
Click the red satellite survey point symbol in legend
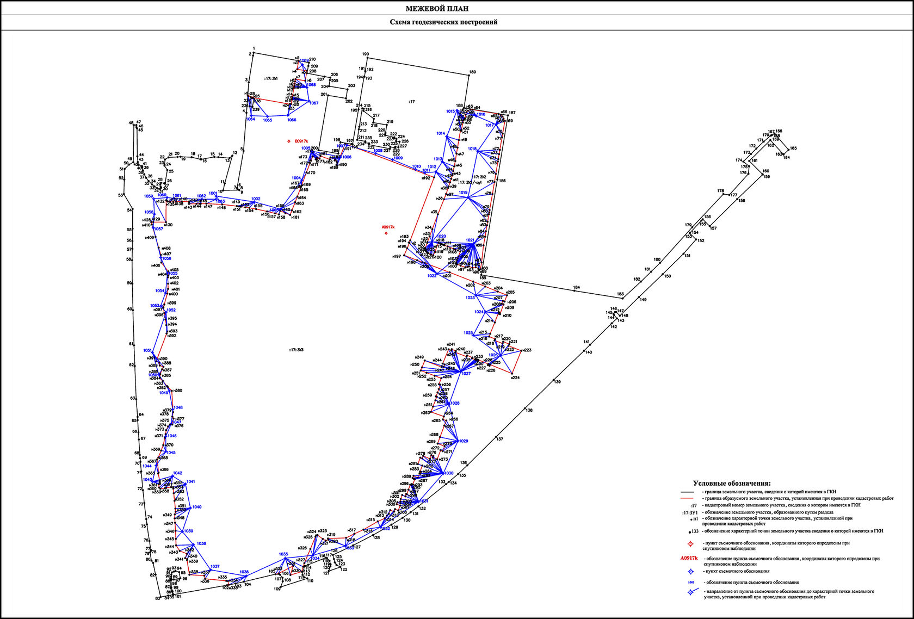[690, 544]
